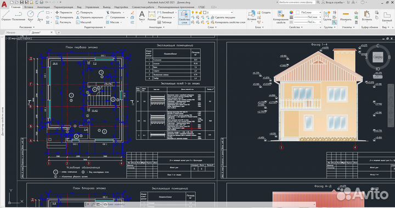
Task: Click the Выноска leader tool
Action: 165,18
